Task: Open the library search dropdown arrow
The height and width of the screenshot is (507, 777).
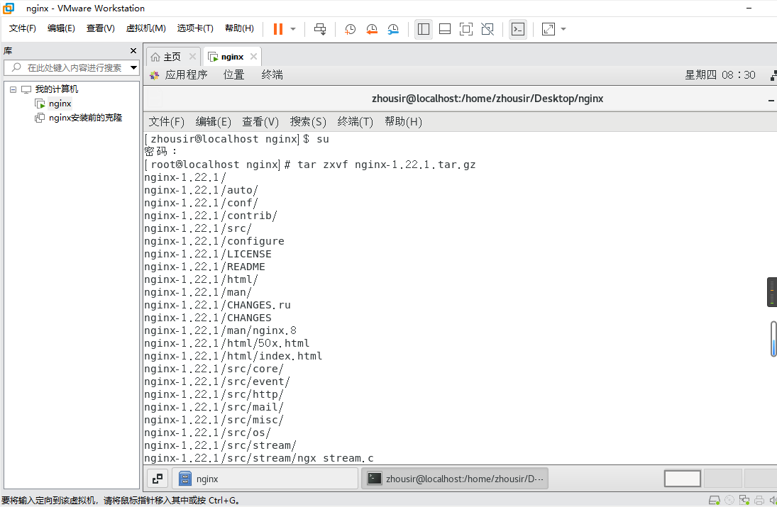Action: pyautogui.click(x=134, y=68)
